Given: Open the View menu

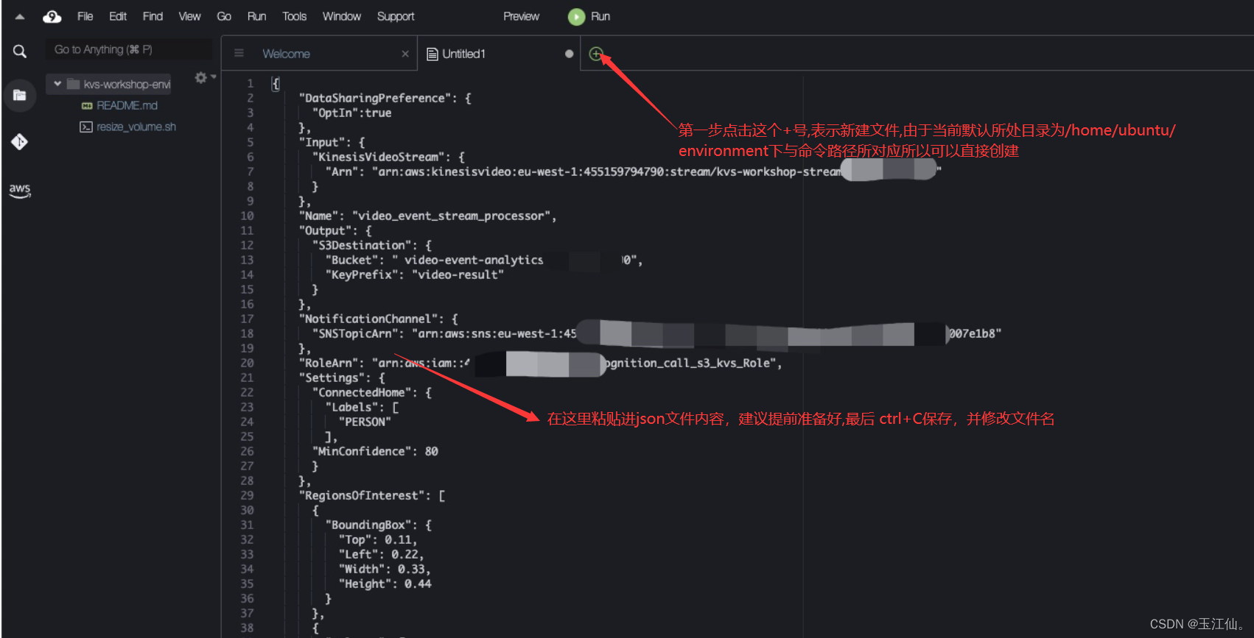Looking at the screenshot, I should [189, 16].
